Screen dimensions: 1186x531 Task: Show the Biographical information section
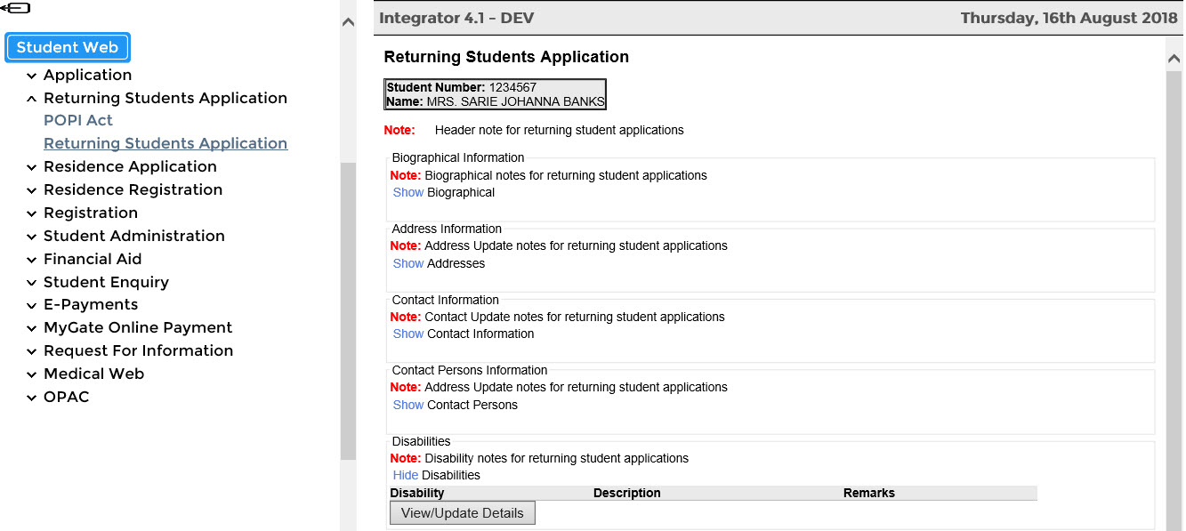(x=408, y=193)
